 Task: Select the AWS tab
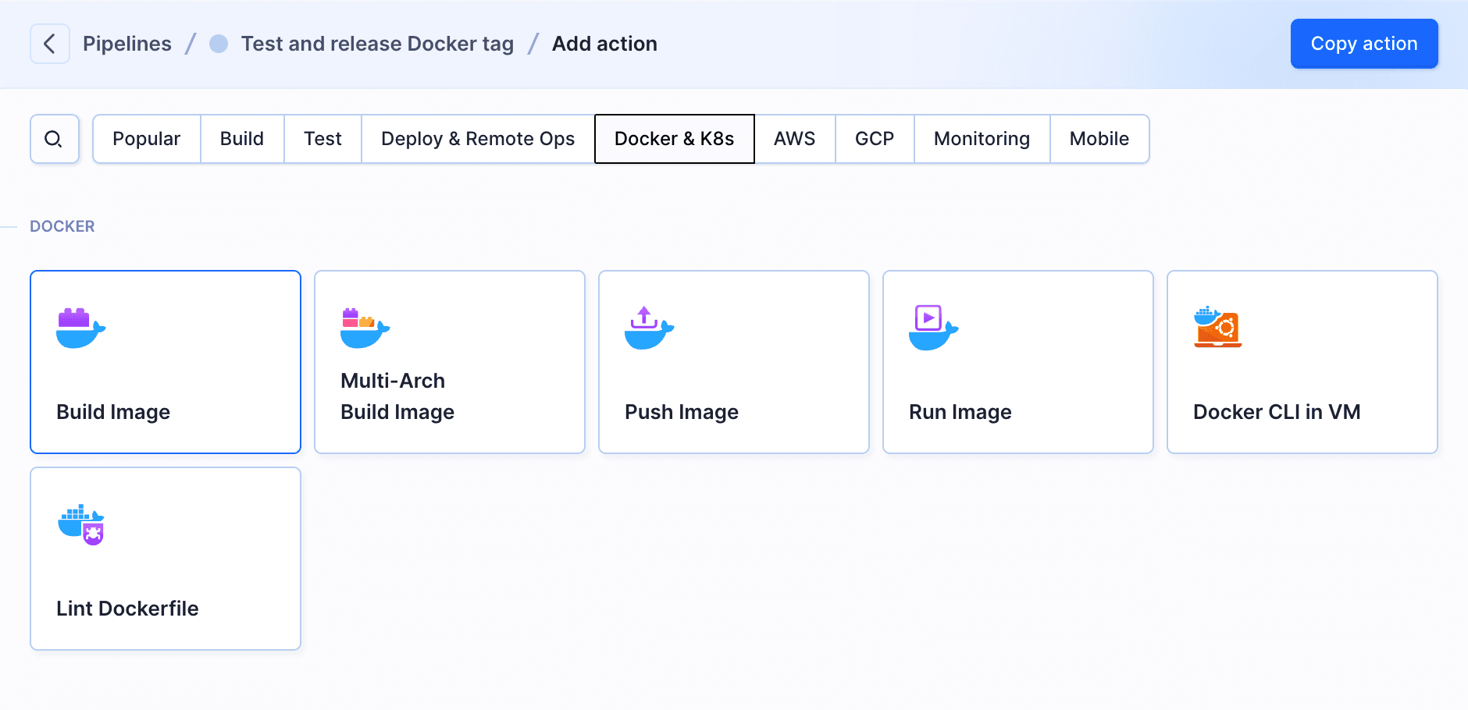794,139
